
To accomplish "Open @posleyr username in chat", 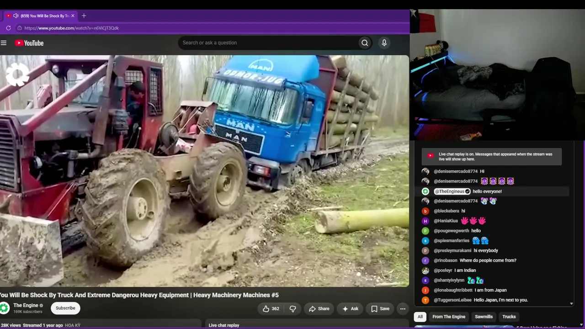I will [443, 271].
